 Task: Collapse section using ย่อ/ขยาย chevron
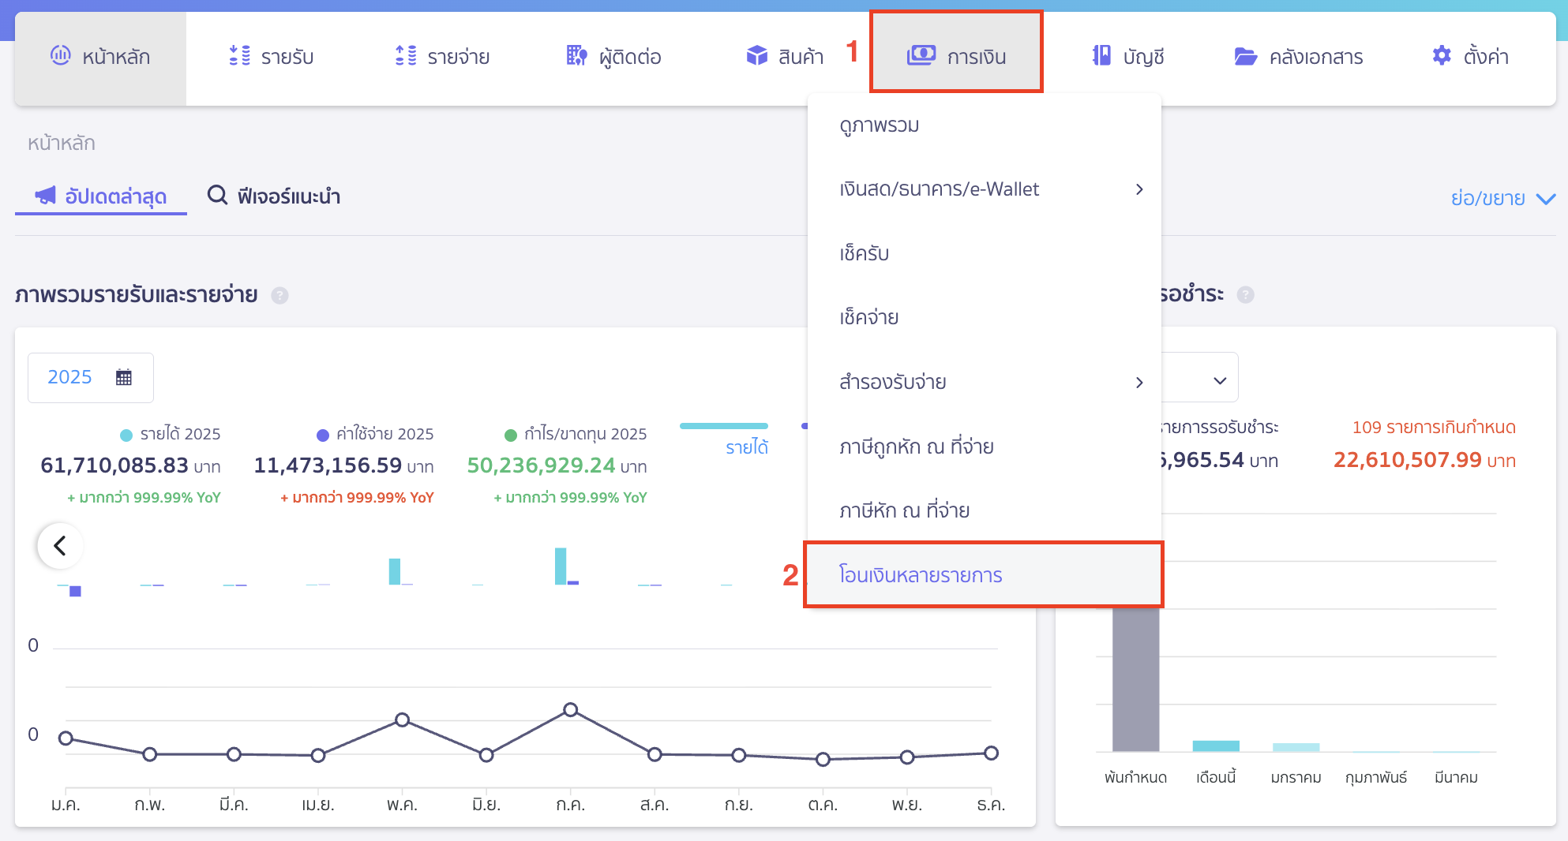[1545, 199]
